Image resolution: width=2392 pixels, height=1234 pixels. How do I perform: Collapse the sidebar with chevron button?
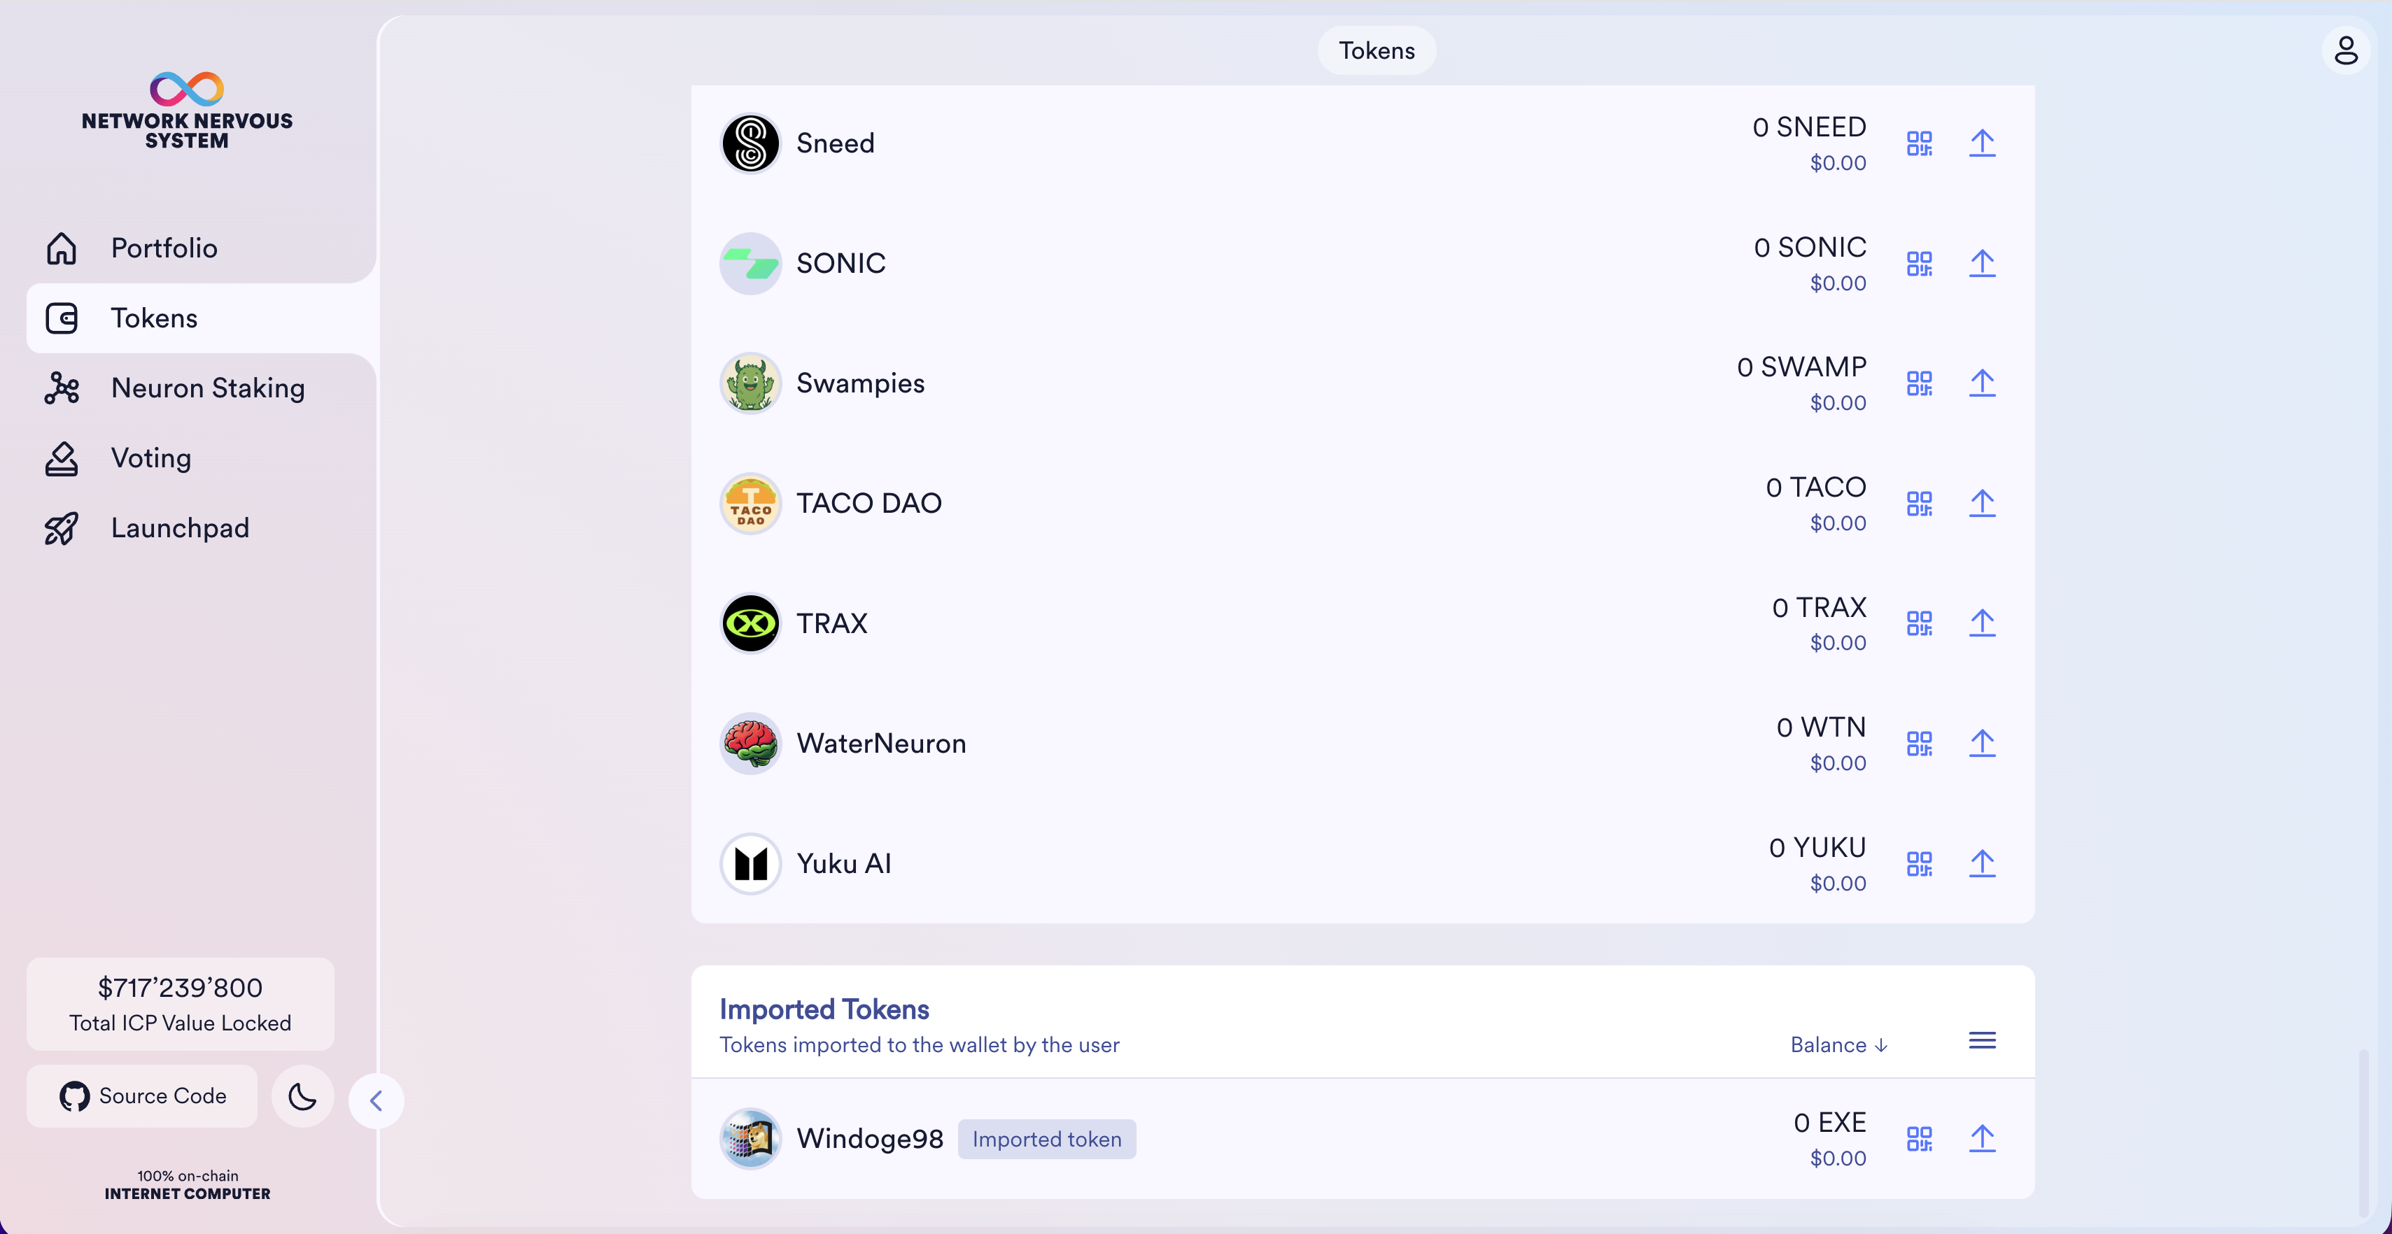pyautogui.click(x=376, y=1101)
